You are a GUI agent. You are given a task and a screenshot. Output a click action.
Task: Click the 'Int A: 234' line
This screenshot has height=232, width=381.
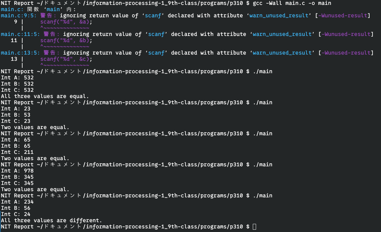coord(17,202)
